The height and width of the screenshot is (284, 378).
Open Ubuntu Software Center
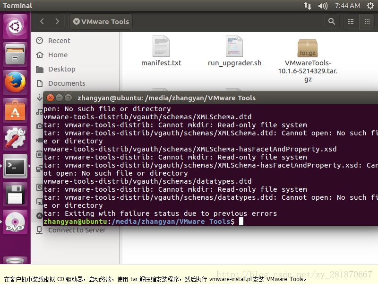[15, 111]
